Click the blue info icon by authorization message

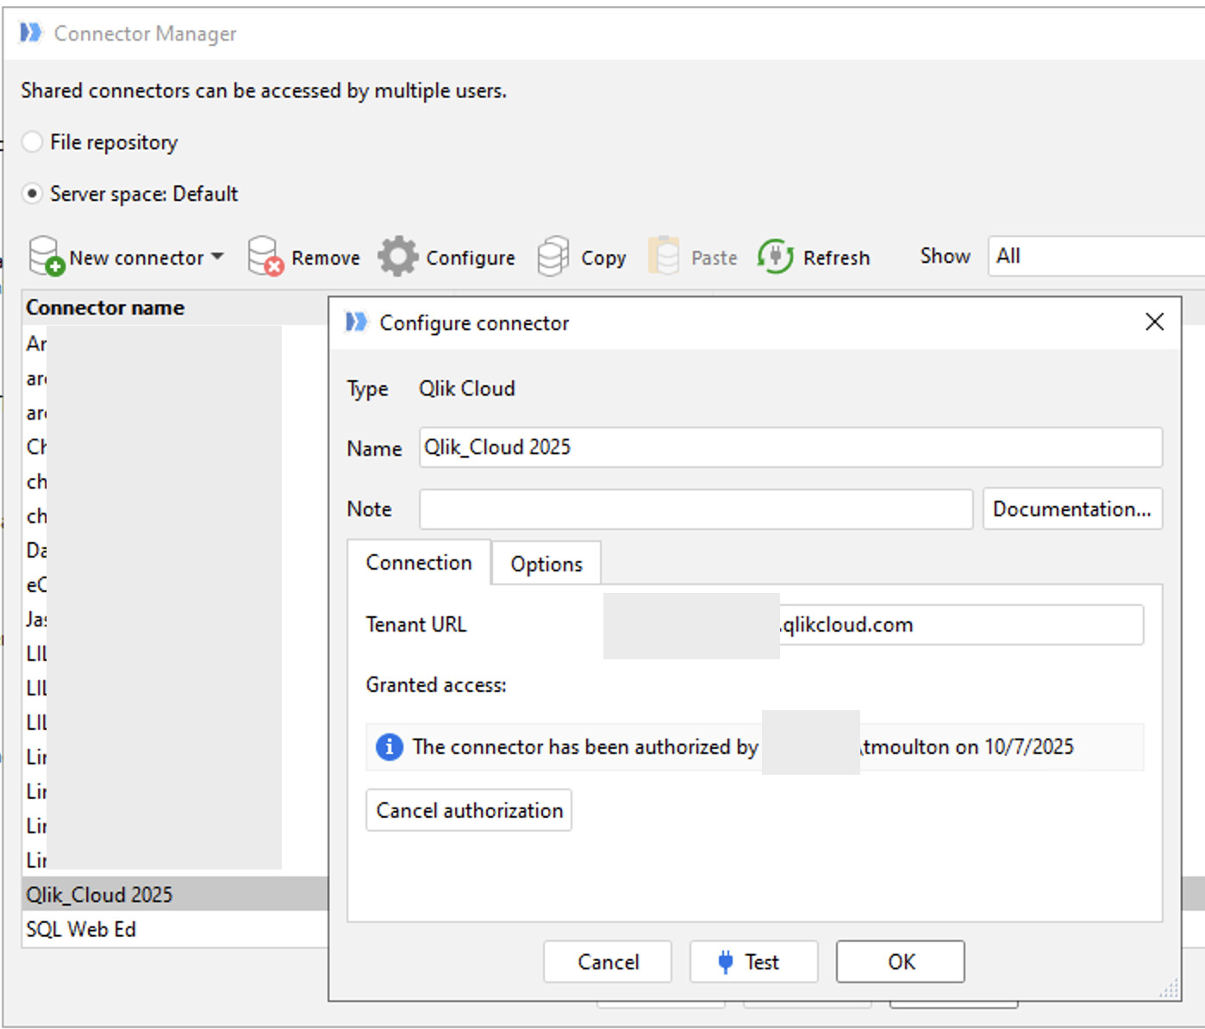point(390,746)
